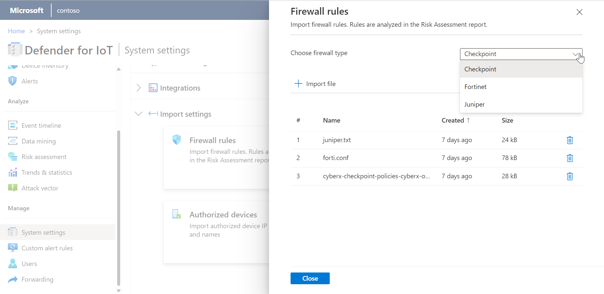Delete the juniper.txt firewall file
Image resolution: width=604 pixels, height=294 pixels.
(x=570, y=140)
